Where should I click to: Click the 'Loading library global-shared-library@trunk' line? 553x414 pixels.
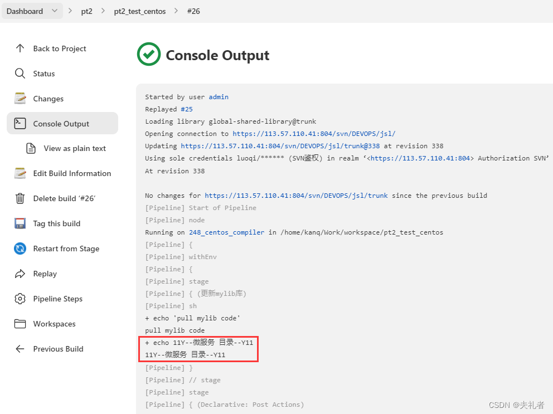click(x=231, y=121)
